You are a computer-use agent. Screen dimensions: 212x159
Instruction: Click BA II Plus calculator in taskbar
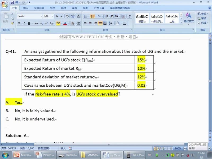[135, 154]
